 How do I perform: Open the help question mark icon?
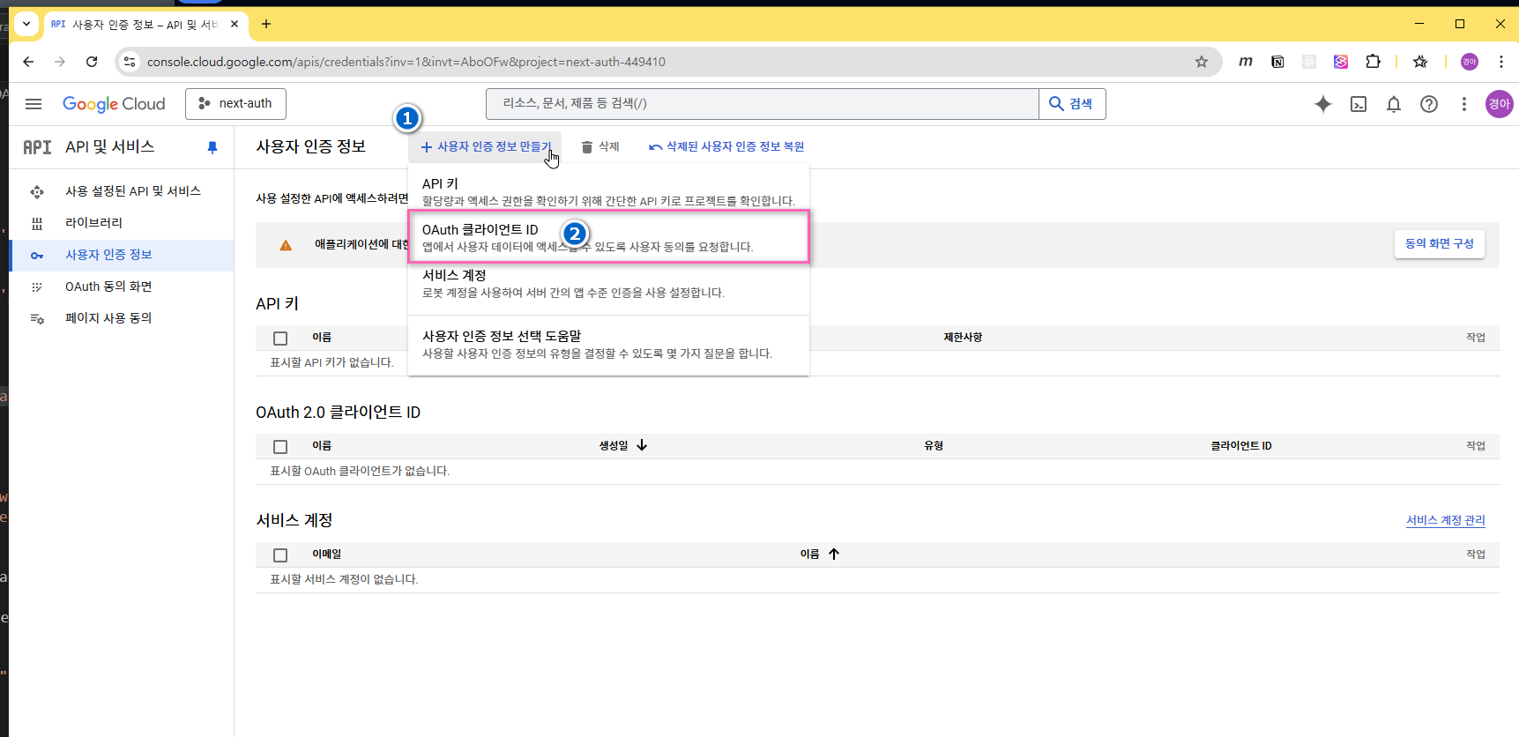(1428, 104)
